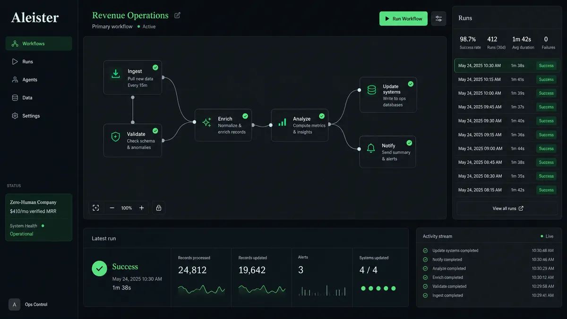The height and width of the screenshot is (319, 567).
Task: Click the Validate node green checkmark
Action: pyautogui.click(x=155, y=131)
